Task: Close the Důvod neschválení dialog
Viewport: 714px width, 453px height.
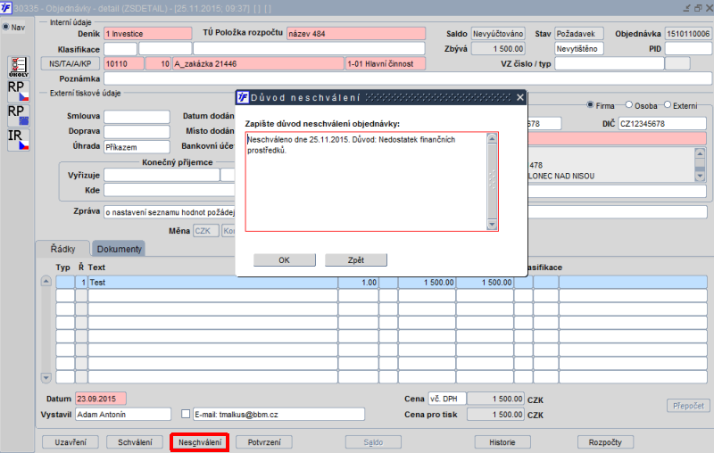Action: click(520, 97)
